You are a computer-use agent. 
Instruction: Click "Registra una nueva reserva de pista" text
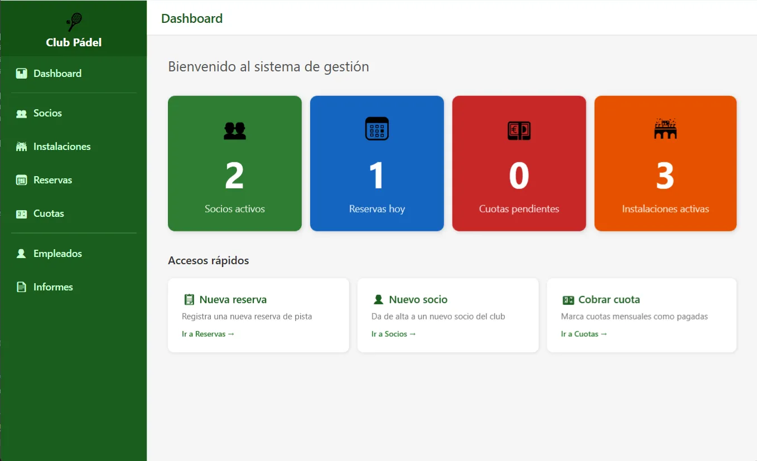(x=247, y=317)
